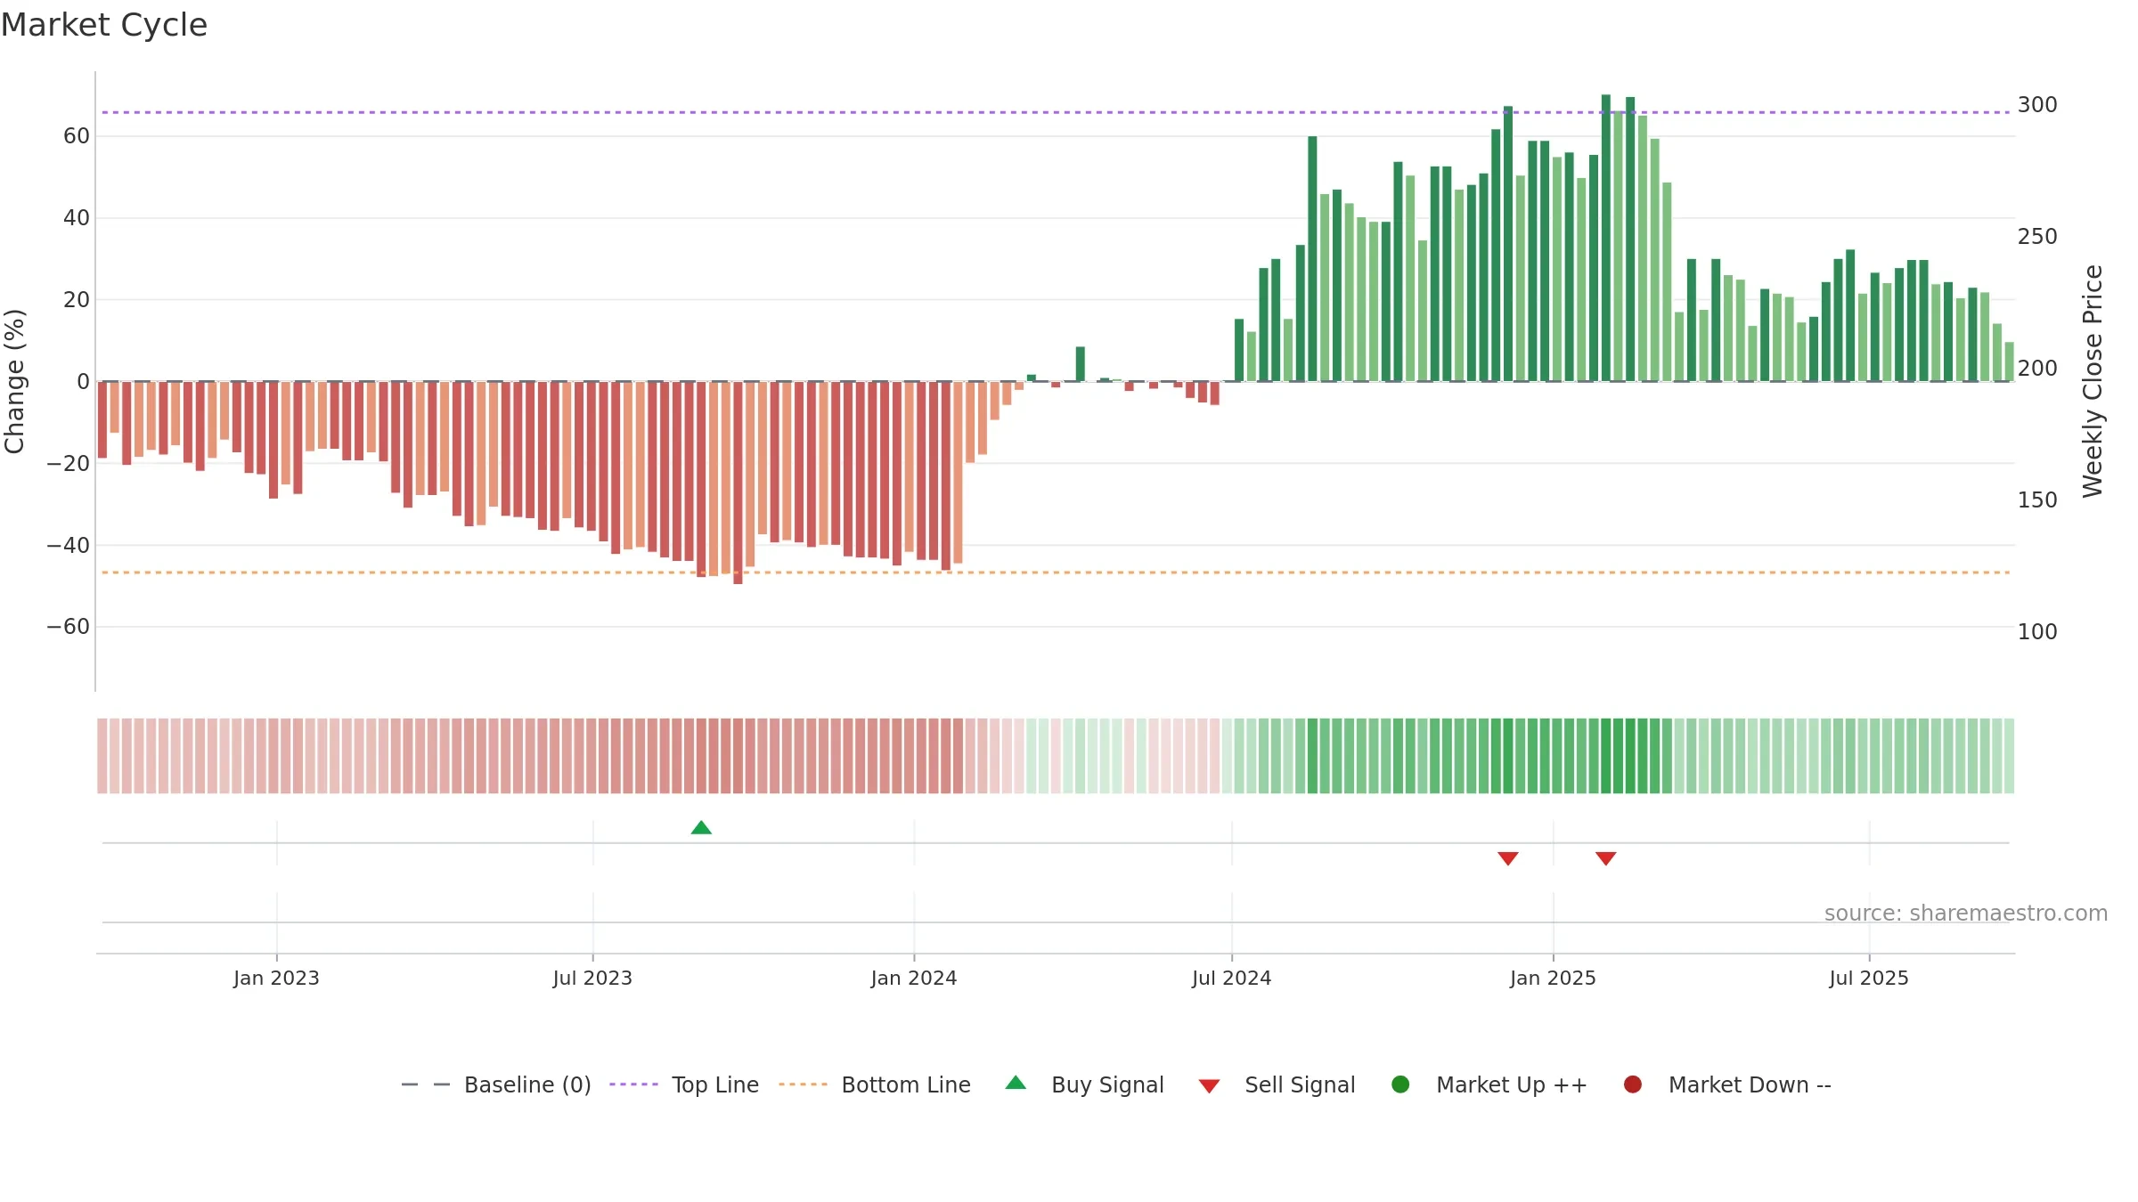Click the Weekly Close Price axis title

[x=2093, y=381]
